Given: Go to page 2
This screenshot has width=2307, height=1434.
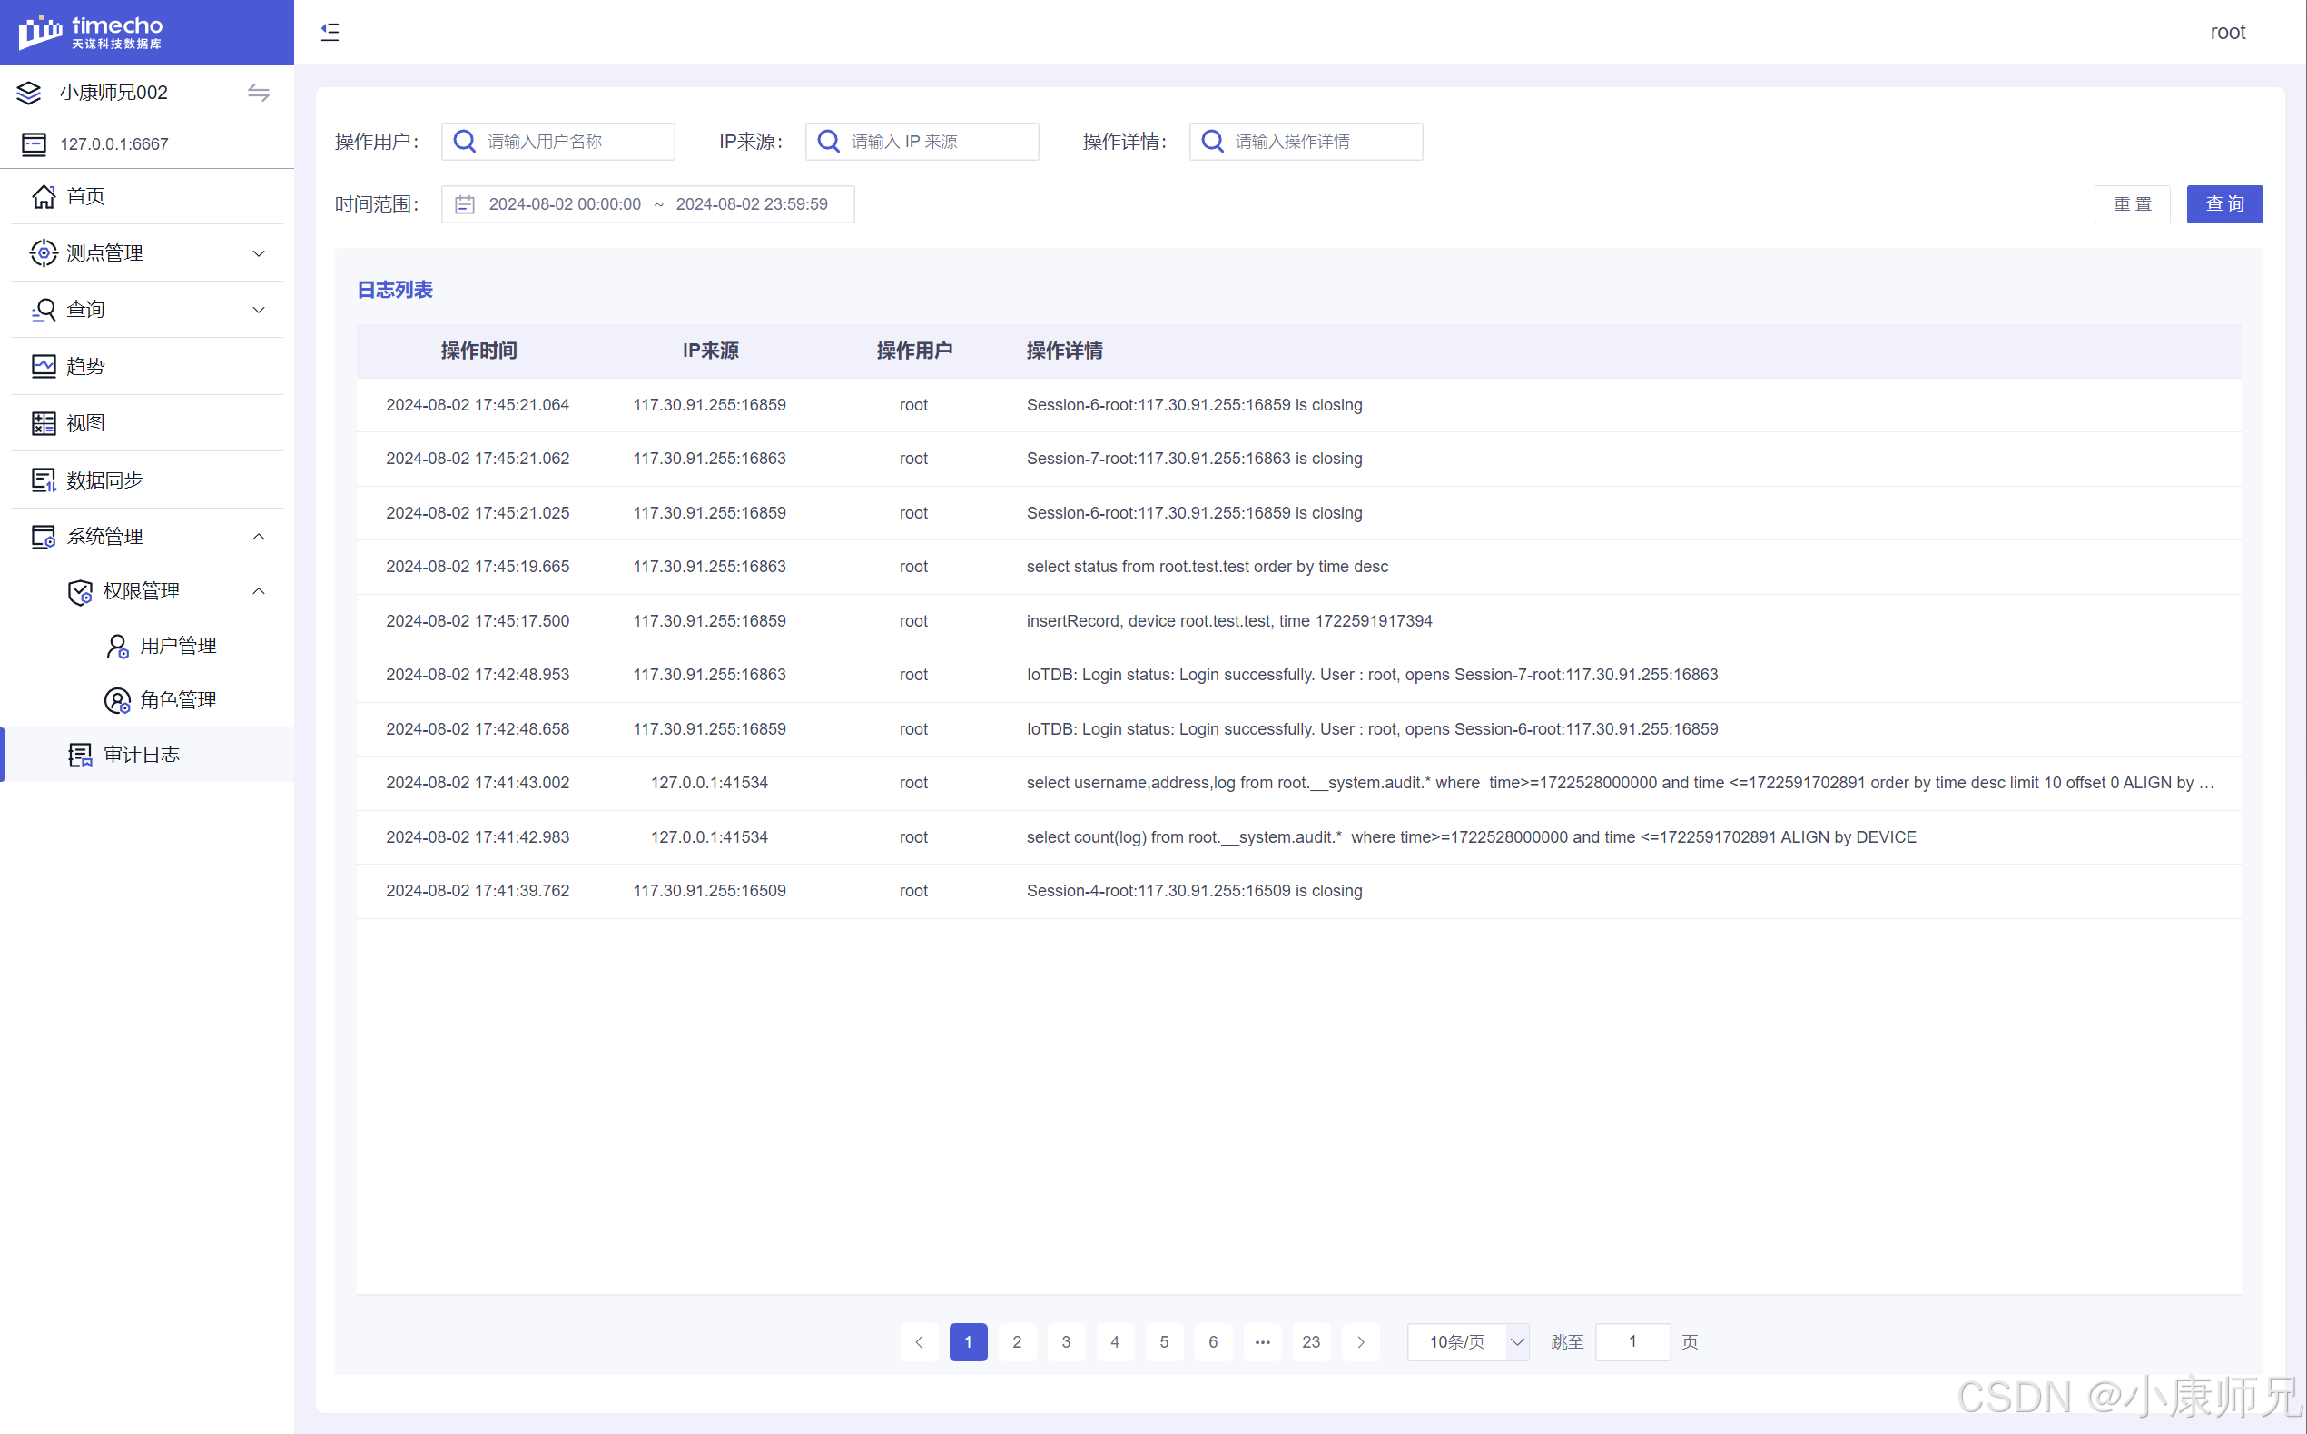Looking at the screenshot, I should (x=1018, y=1342).
